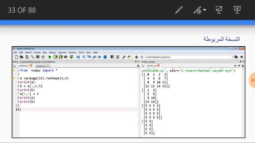Click the New file icon in Spyder toolbar
The width and height of the screenshot is (255, 143).
[x=16, y=57]
